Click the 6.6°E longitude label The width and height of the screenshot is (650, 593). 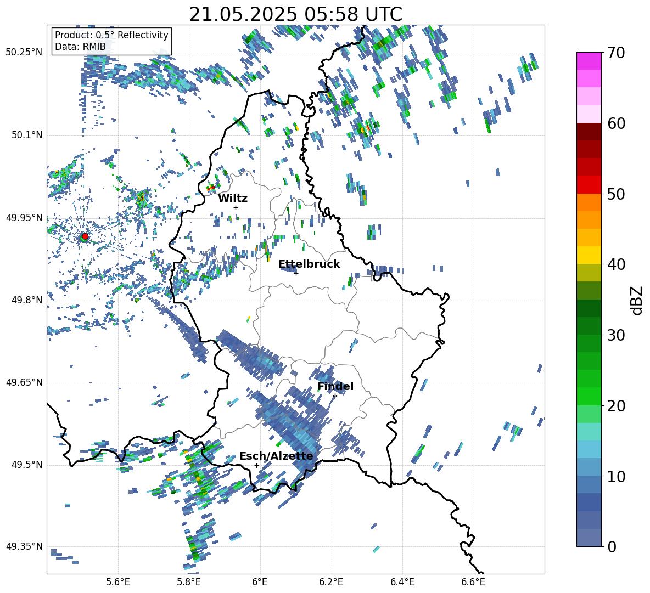[x=473, y=582]
